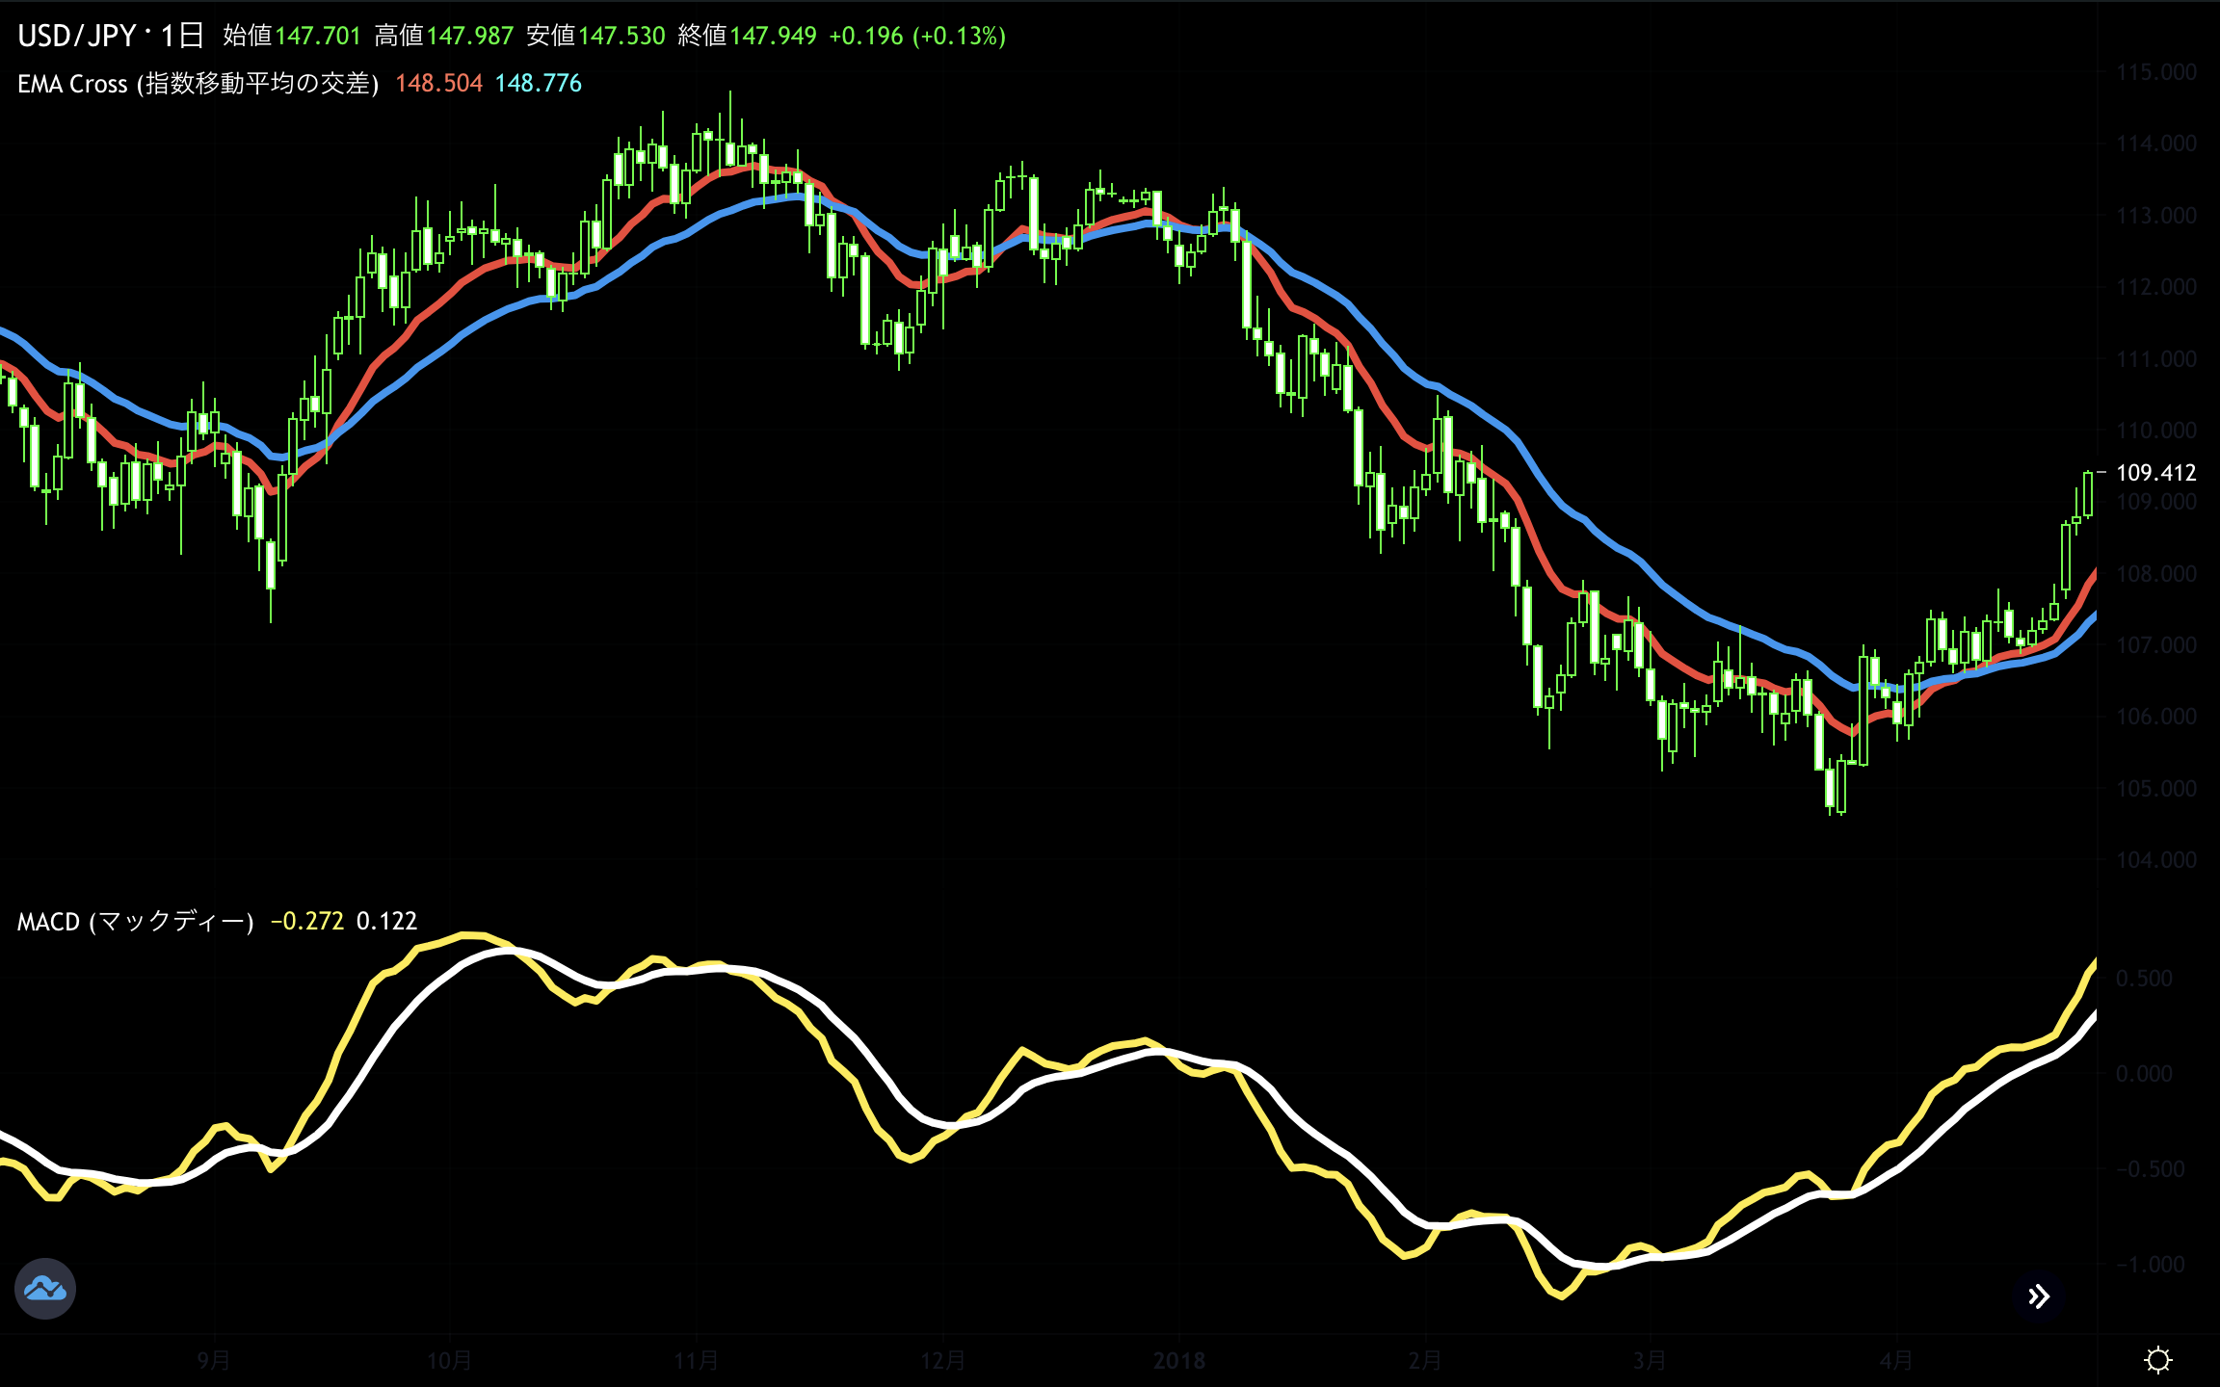Select the 1日 interval label
The height and width of the screenshot is (1387, 2220).
[x=182, y=36]
